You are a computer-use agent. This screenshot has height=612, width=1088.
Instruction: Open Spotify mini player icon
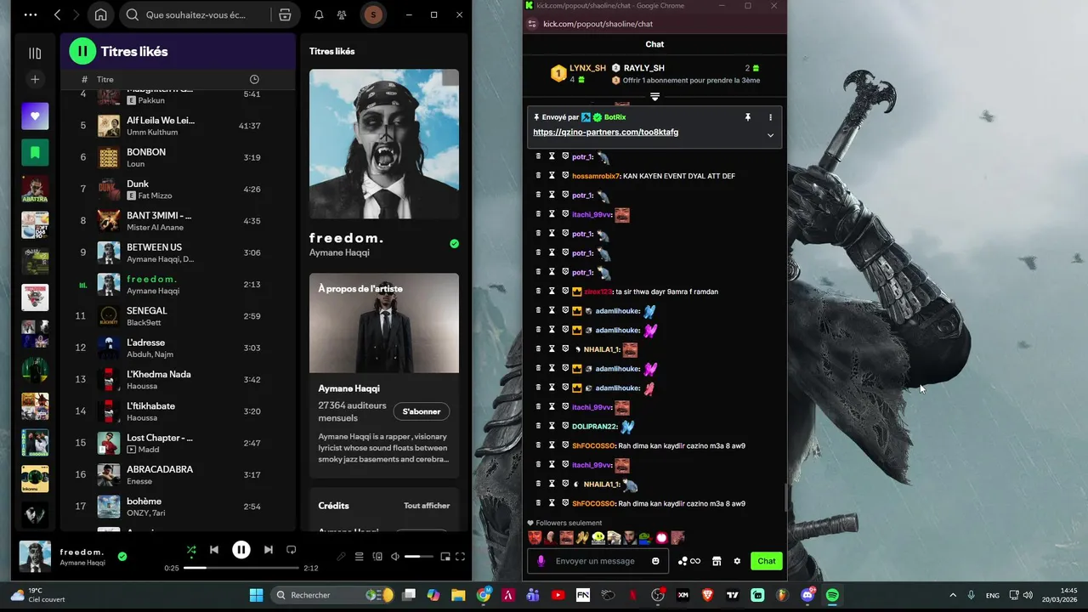[445, 557]
